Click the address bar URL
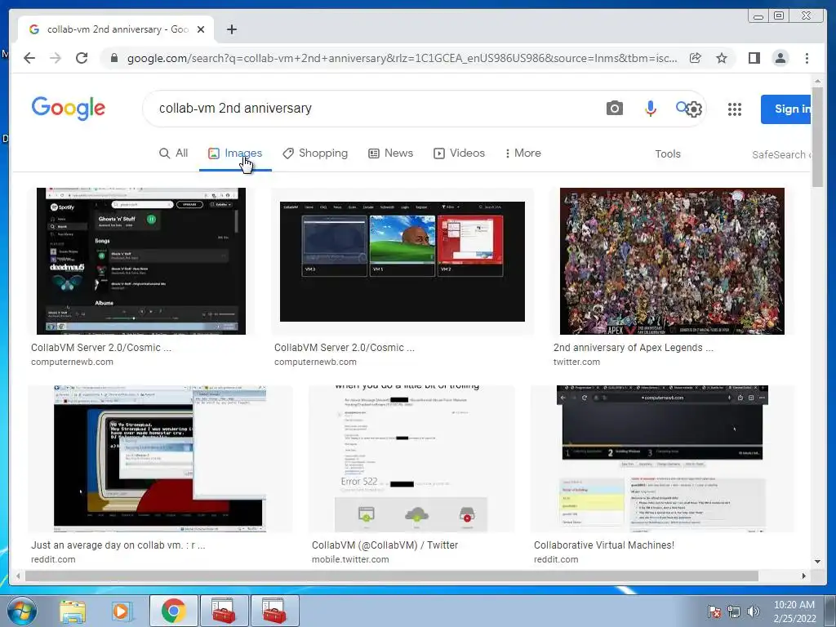This screenshot has height=627, width=836. pos(402,58)
